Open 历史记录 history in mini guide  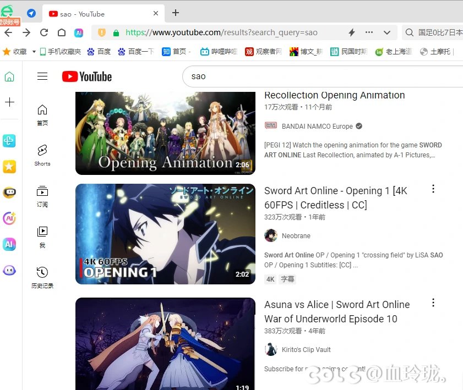click(42, 277)
